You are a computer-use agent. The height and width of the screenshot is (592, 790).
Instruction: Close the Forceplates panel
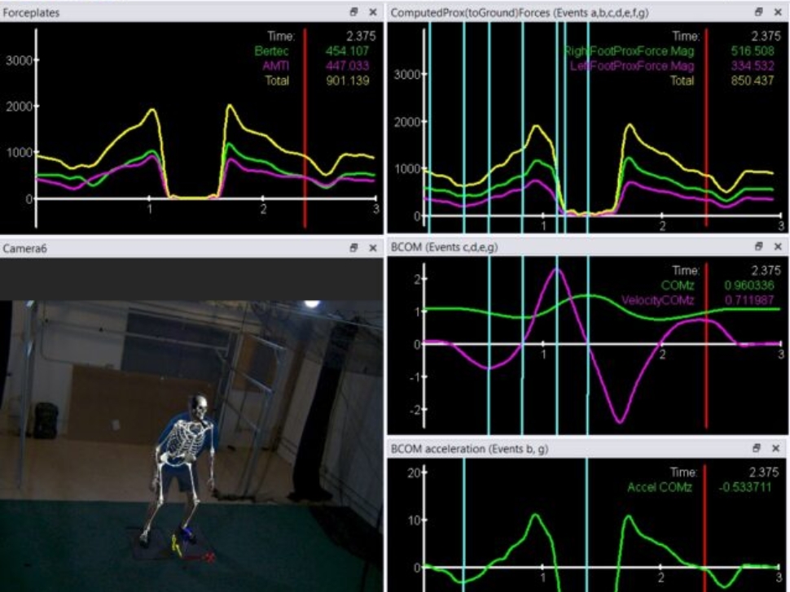pyautogui.click(x=372, y=12)
